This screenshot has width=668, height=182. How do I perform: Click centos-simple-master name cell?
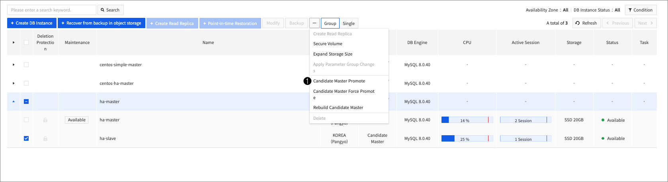pyautogui.click(x=121, y=65)
